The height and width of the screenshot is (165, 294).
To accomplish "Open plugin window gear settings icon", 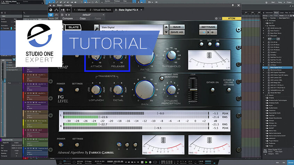I will pos(216,18).
